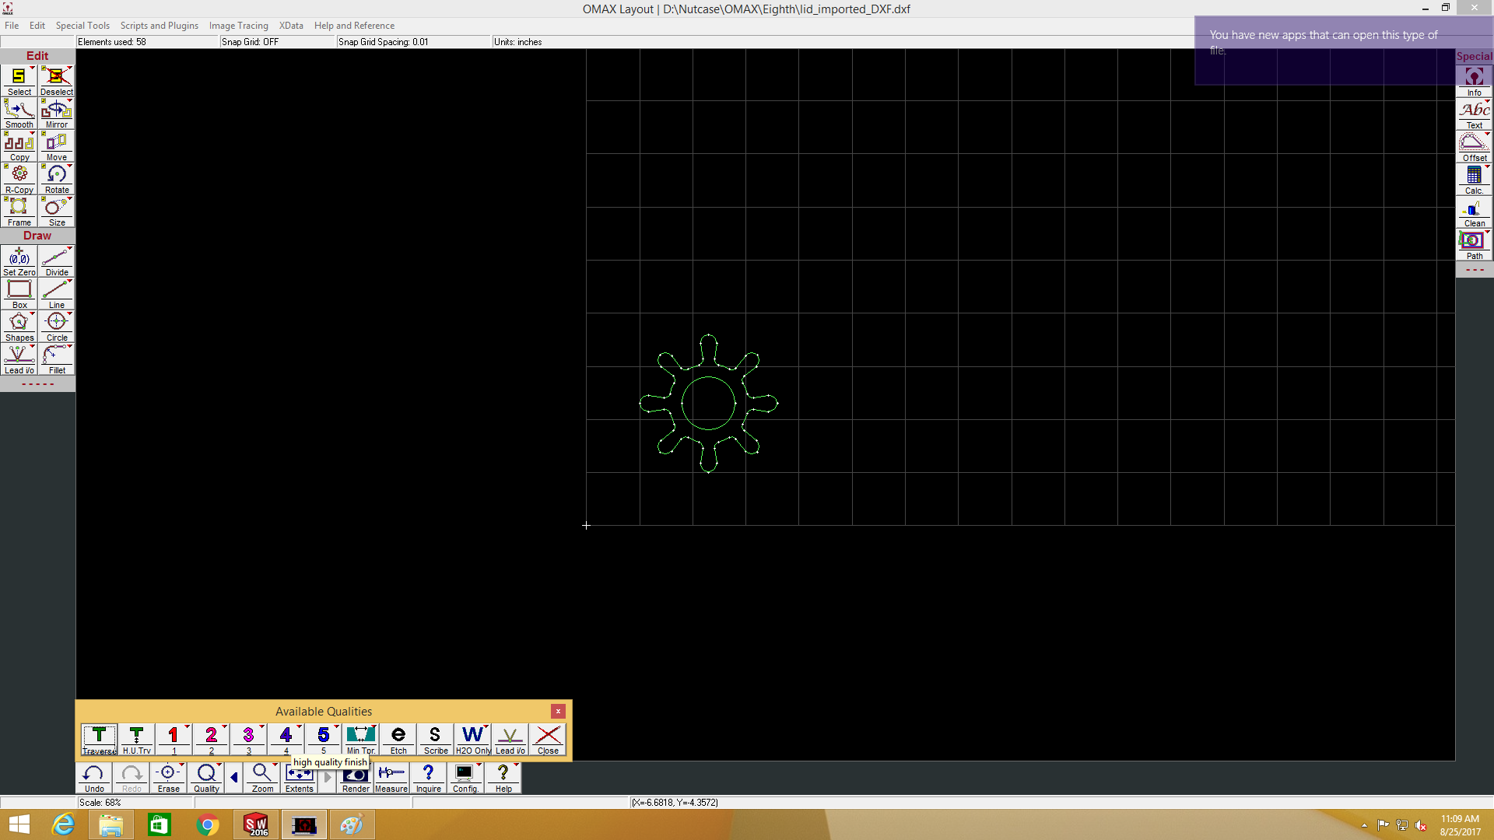Click the Snap Grid OFF status field

click(x=277, y=42)
